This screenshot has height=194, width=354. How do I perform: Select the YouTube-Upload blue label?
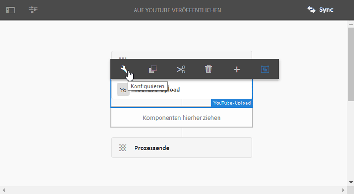(232, 103)
